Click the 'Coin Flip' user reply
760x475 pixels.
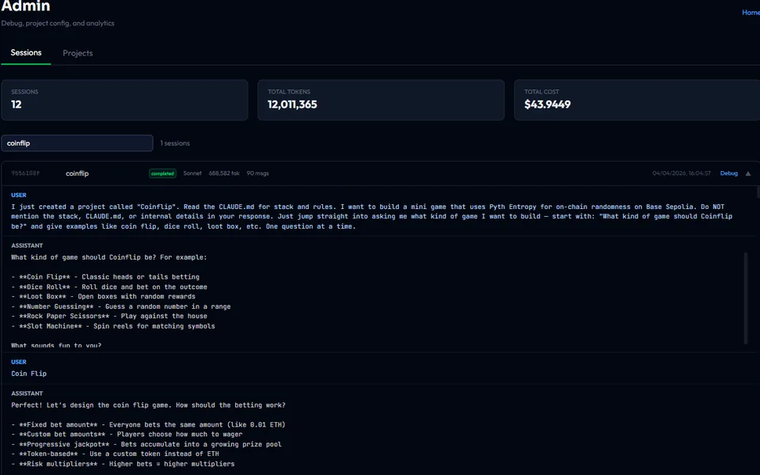(x=29, y=374)
